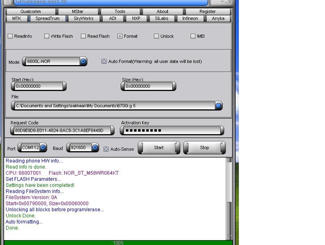325x245 pixels.
Task: Switch to the NXP tab
Action: [136, 18]
